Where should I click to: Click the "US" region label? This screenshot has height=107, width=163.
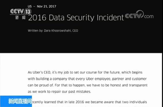coord(30,6)
